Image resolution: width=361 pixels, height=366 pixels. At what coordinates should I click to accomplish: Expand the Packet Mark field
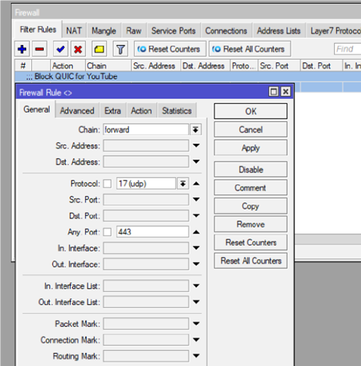(196, 324)
